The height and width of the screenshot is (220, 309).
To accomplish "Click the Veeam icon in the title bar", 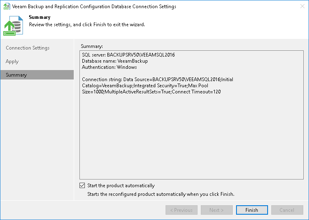I will click(7, 6).
